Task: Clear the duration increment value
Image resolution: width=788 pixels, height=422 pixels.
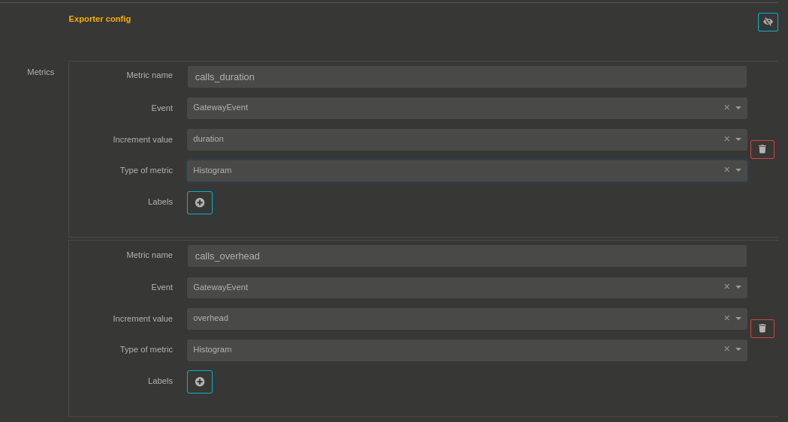Action: (726, 139)
